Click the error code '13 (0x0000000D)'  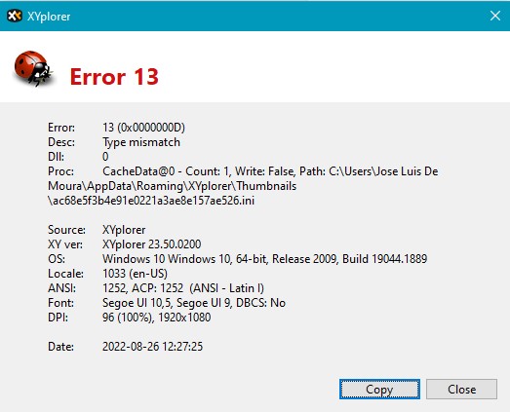pyautogui.click(x=143, y=128)
